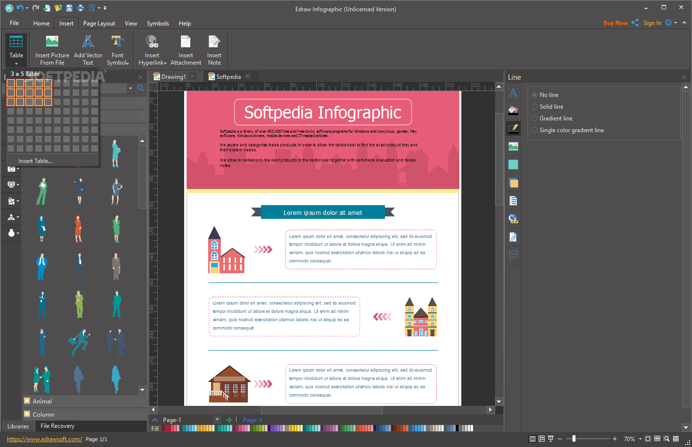Open the 70% zoom level dropdown
Viewport: 692px width, 447px height.
[x=639, y=439]
